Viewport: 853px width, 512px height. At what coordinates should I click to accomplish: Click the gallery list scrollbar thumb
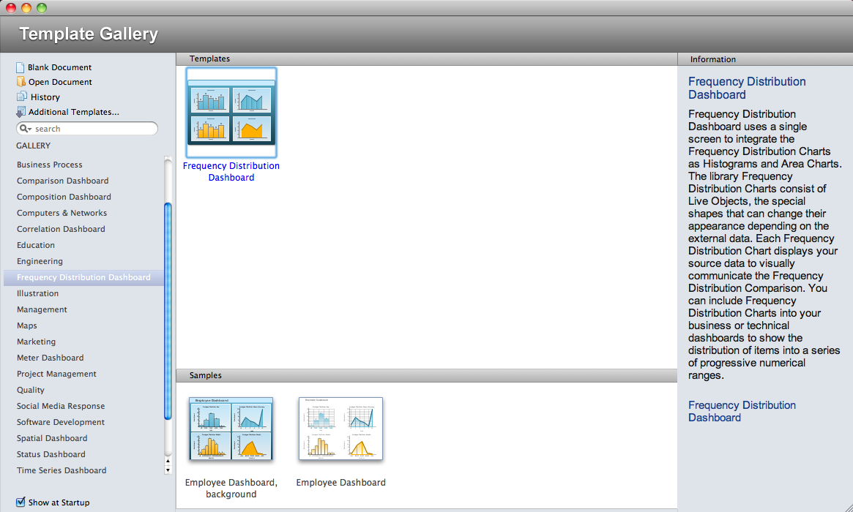coord(168,311)
